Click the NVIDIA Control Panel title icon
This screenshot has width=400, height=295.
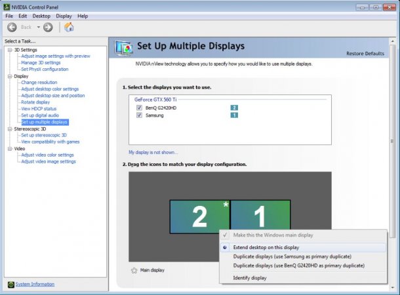[7, 7]
